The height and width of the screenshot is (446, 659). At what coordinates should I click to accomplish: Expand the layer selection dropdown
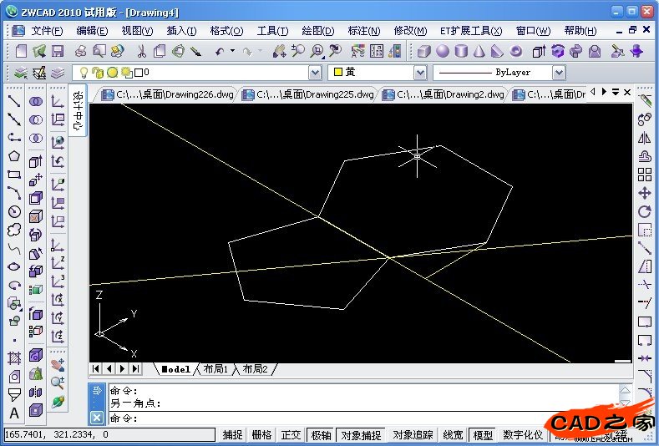(x=315, y=73)
